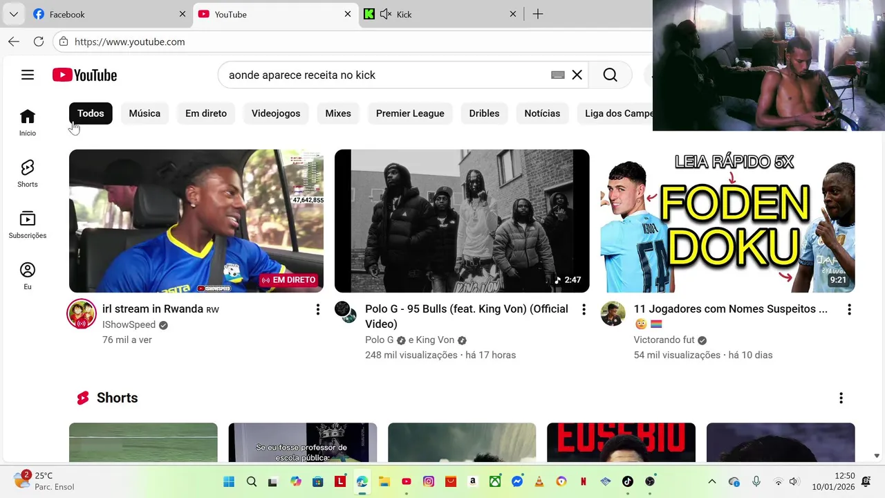This screenshot has width=885, height=498.
Task: Open options menu for Polo G 95 Bulls video
Action: pyautogui.click(x=584, y=309)
